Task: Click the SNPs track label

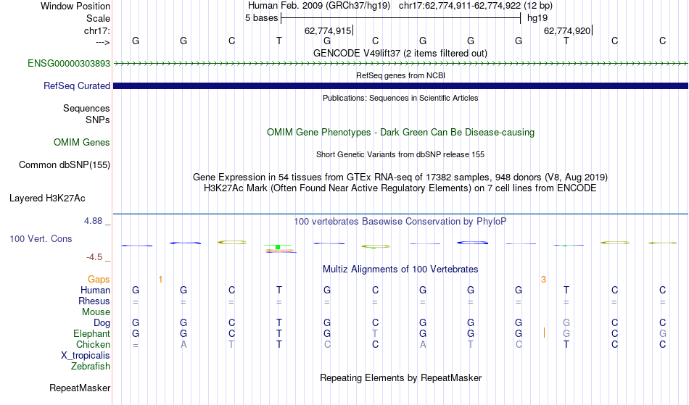Action: 98,120
